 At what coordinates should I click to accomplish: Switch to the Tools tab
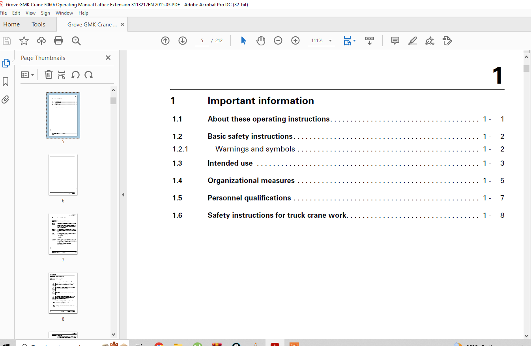tap(39, 24)
